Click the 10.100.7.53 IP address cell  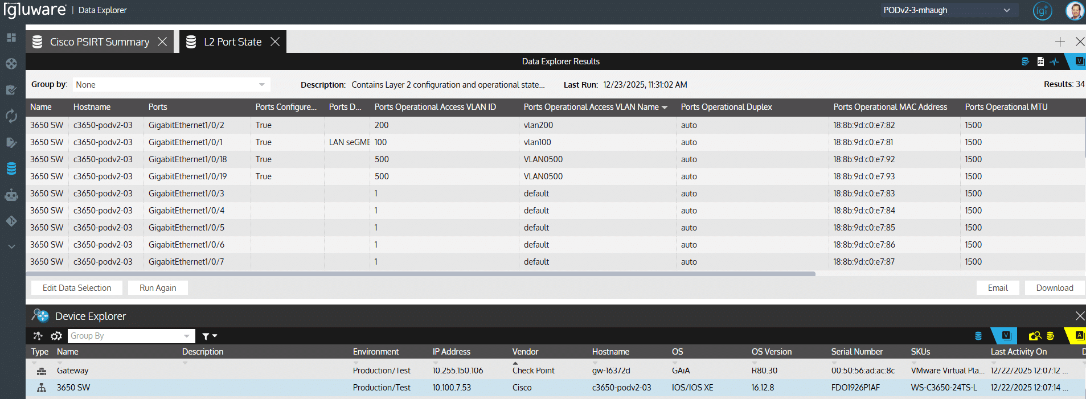[452, 388]
